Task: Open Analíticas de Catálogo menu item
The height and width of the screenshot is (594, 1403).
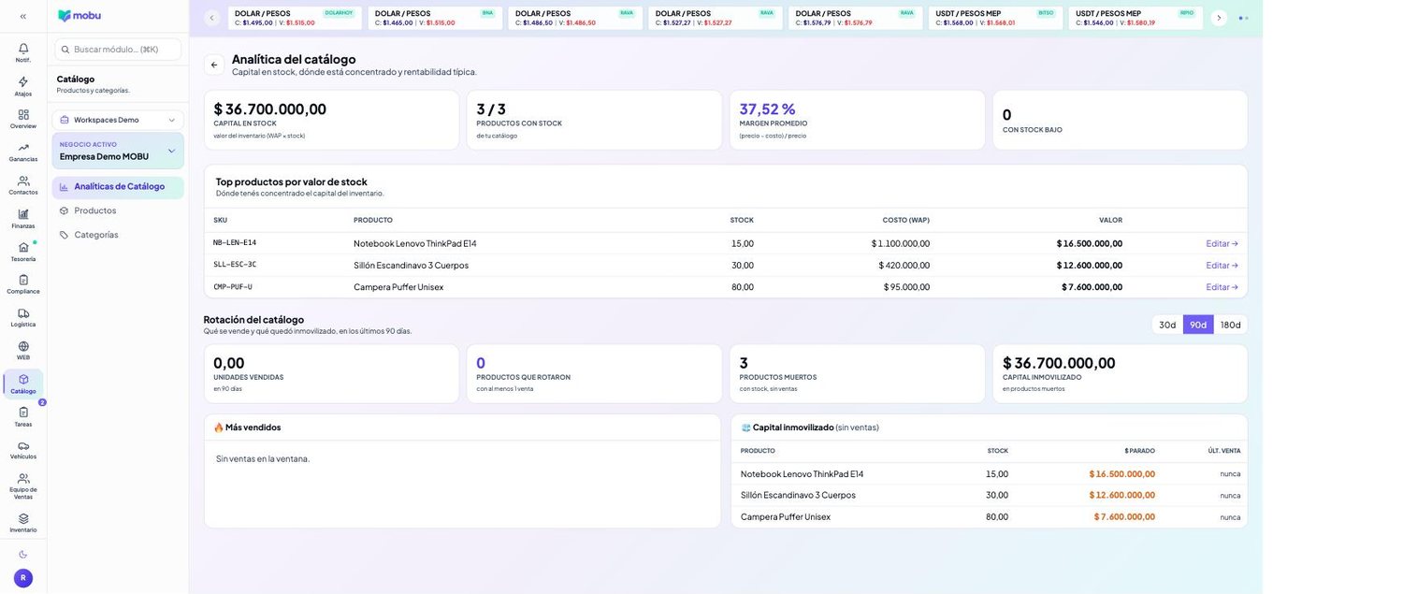Action: [118, 186]
